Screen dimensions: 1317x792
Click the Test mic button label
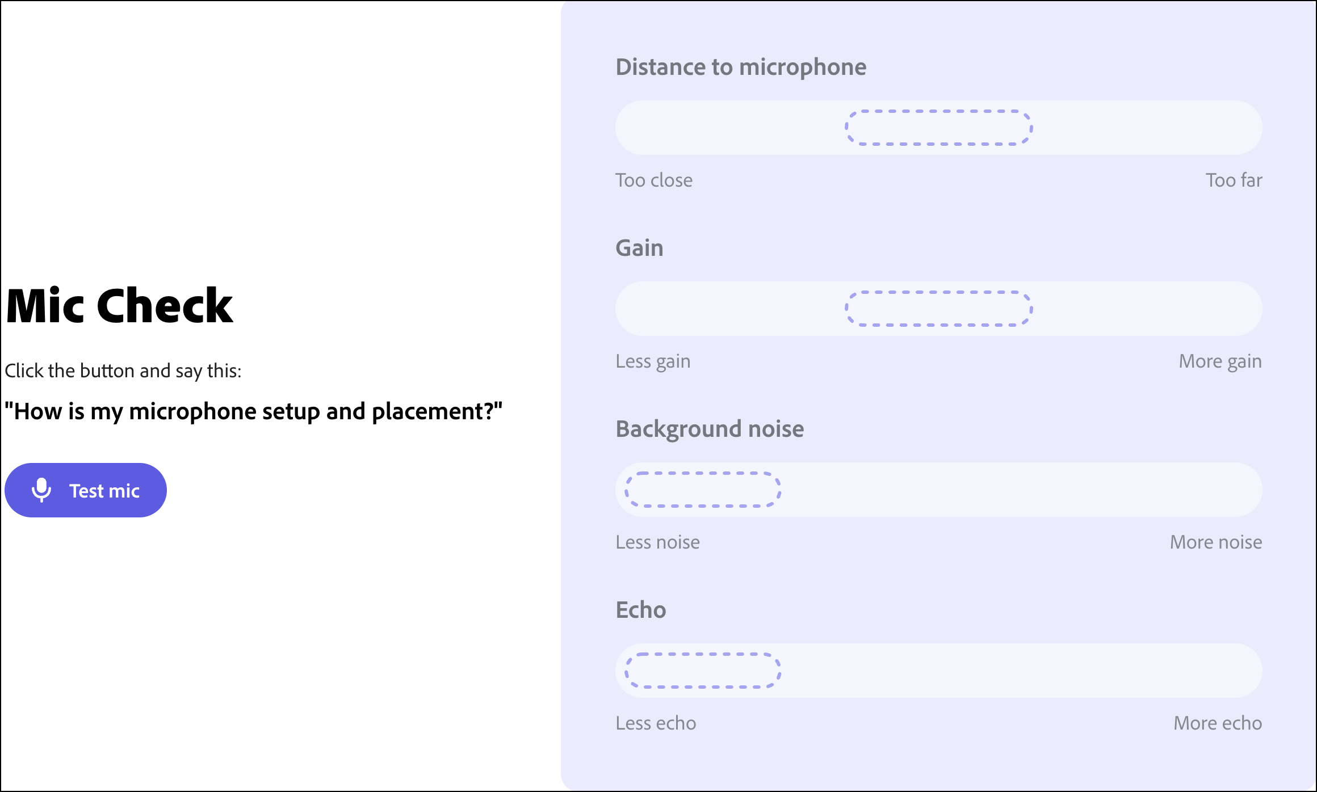pyautogui.click(x=104, y=491)
